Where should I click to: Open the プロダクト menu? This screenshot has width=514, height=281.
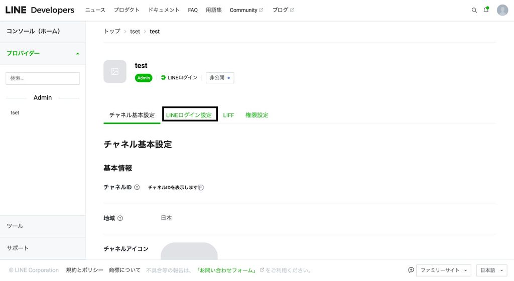126,10
